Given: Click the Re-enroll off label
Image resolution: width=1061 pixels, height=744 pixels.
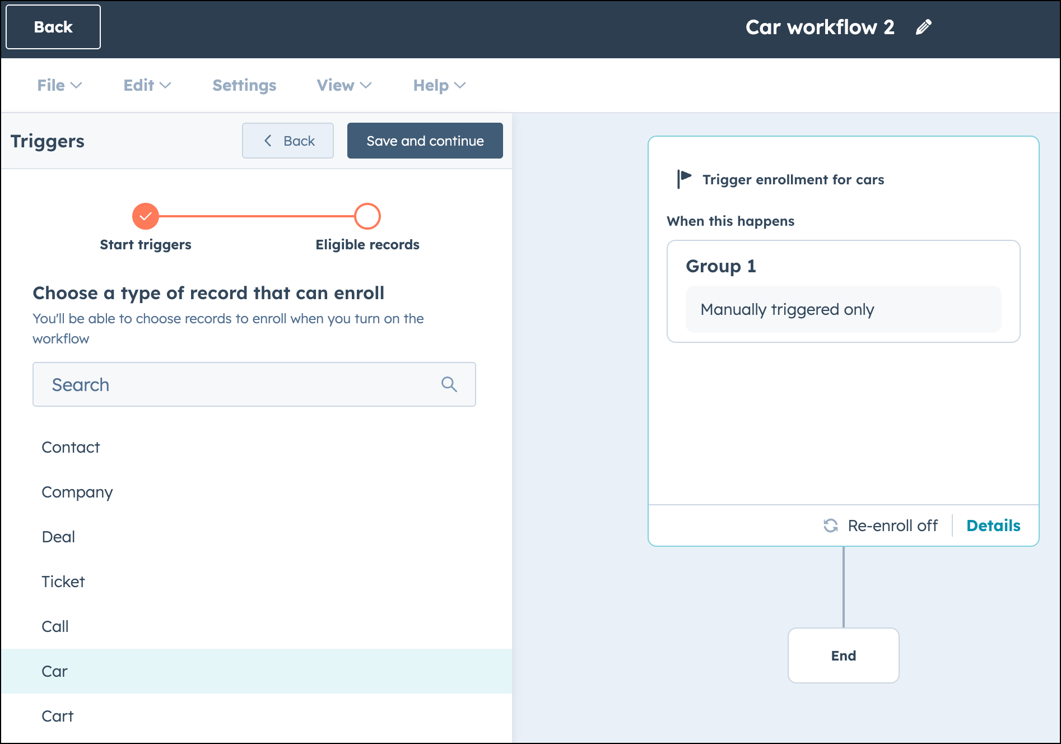Looking at the screenshot, I should click(893, 526).
